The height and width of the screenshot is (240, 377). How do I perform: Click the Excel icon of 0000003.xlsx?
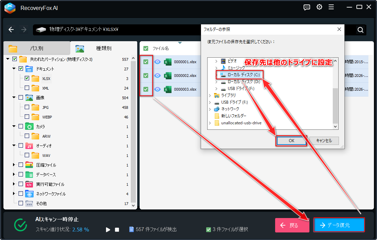(x=168, y=89)
